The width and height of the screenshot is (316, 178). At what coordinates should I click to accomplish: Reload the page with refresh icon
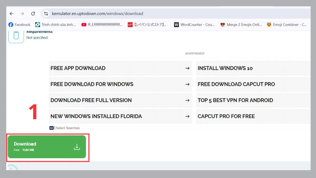pos(33,14)
